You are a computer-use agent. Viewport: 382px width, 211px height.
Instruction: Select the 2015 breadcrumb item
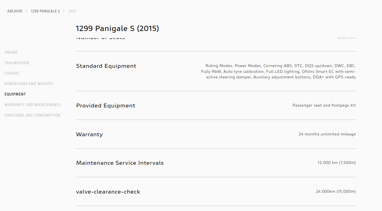(x=72, y=11)
